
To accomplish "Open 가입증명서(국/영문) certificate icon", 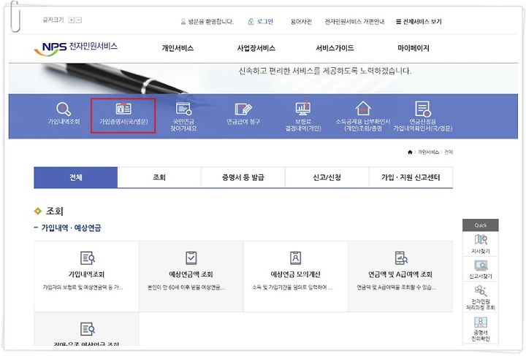I will [123, 109].
